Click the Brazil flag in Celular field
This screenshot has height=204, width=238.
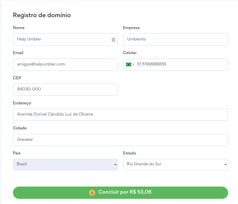coord(129,64)
